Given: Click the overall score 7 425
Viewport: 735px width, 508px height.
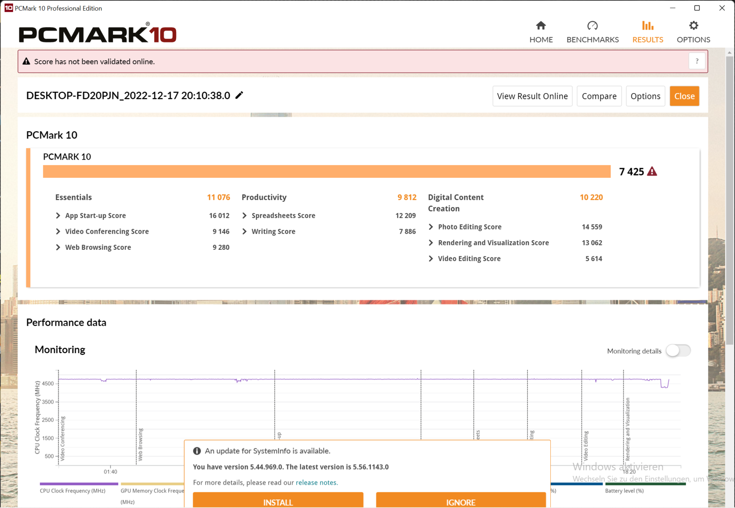Looking at the screenshot, I should pyautogui.click(x=631, y=171).
